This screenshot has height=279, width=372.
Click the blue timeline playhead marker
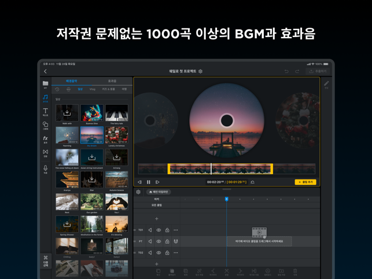tap(227, 199)
